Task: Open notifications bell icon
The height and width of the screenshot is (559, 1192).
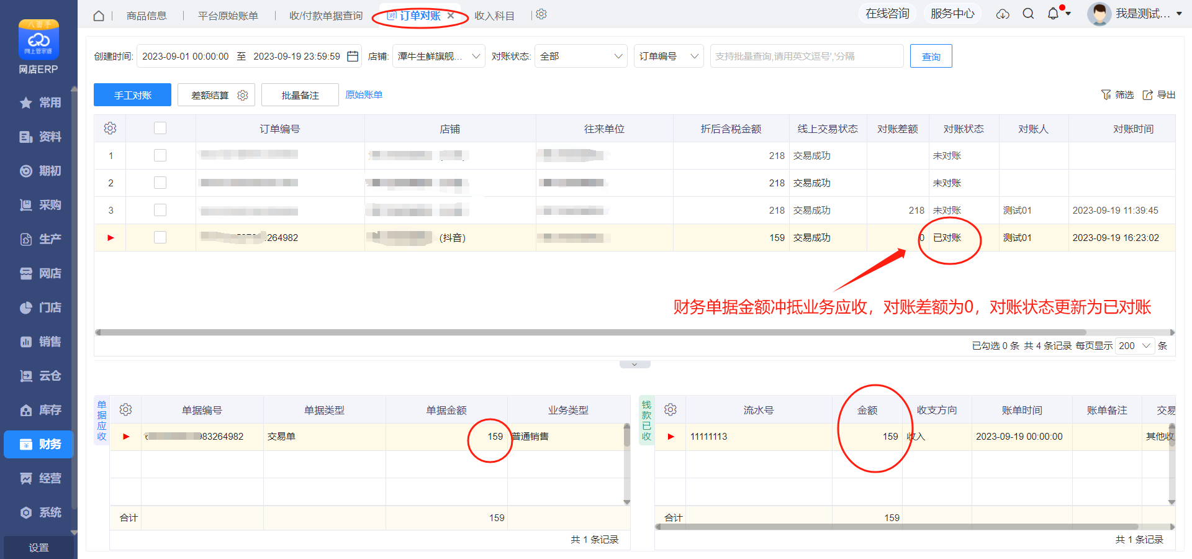Action: coord(1053,14)
